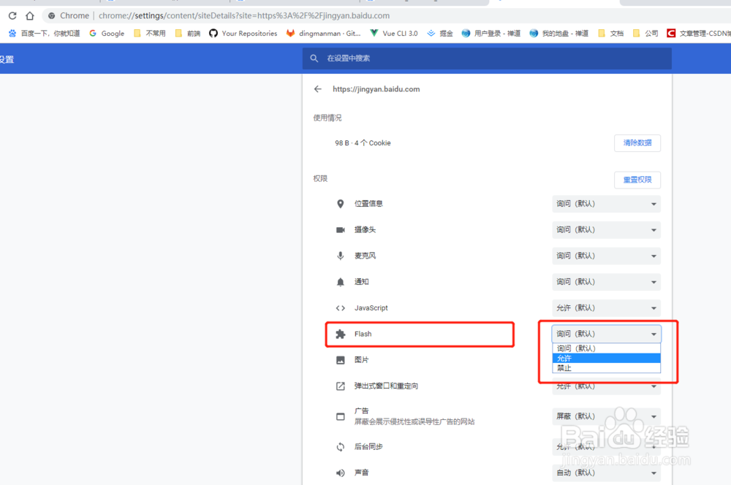Select 允许 in the Flash dropdown
The image size is (731, 485).
(x=605, y=358)
